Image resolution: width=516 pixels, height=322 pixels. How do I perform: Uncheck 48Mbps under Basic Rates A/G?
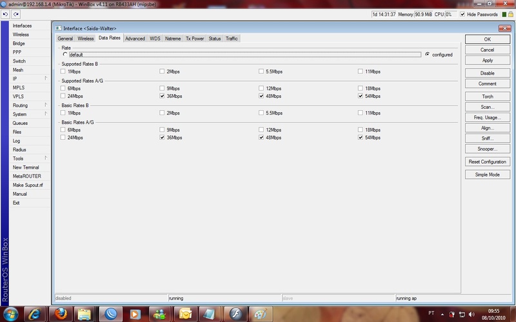pyautogui.click(x=261, y=137)
